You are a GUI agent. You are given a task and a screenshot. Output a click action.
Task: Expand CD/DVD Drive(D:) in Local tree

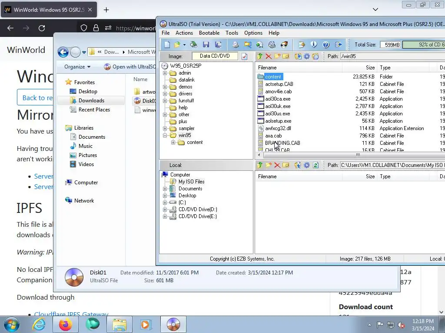tap(165, 209)
